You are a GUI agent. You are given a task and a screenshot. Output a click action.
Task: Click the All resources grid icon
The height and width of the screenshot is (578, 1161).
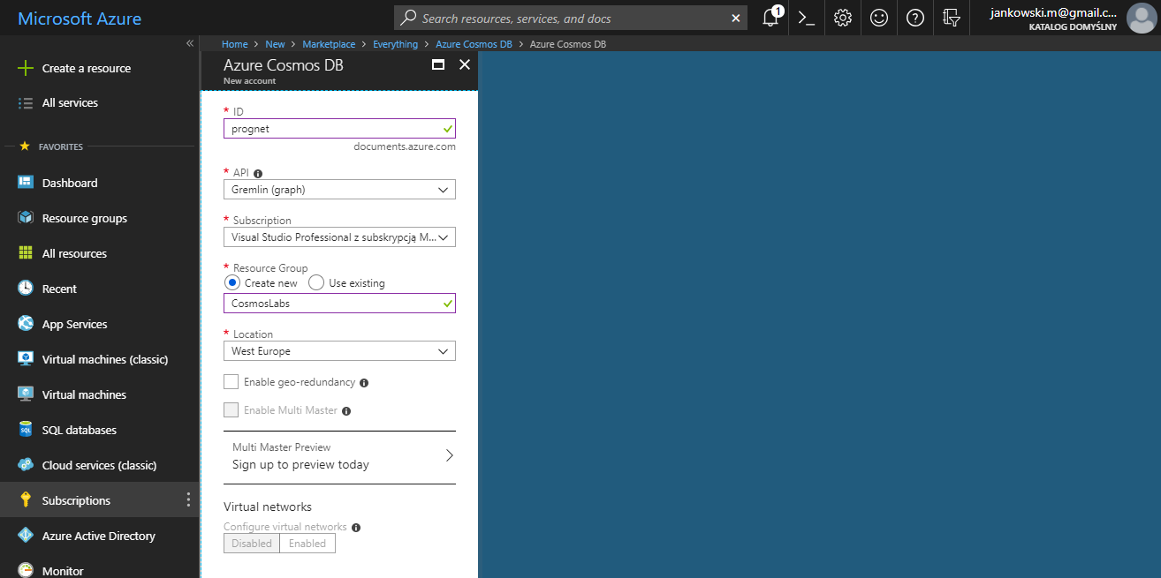coord(26,253)
